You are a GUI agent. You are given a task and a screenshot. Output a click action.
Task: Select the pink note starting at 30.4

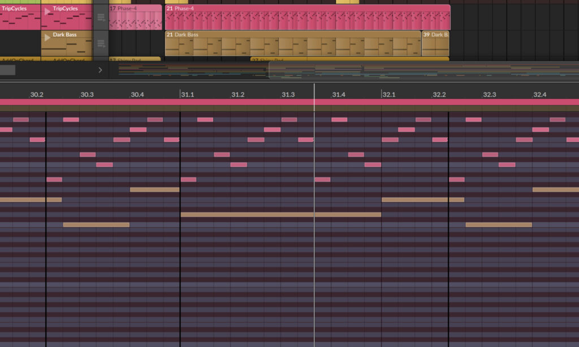tap(138, 129)
